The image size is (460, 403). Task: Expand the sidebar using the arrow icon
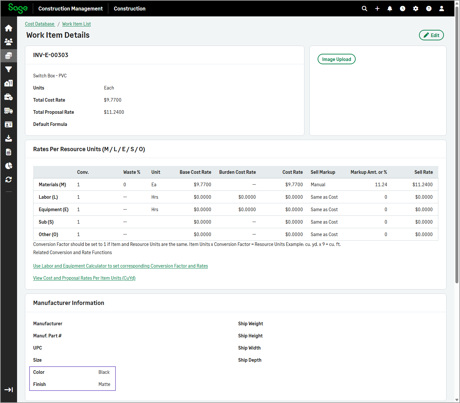(x=9, y=390)
